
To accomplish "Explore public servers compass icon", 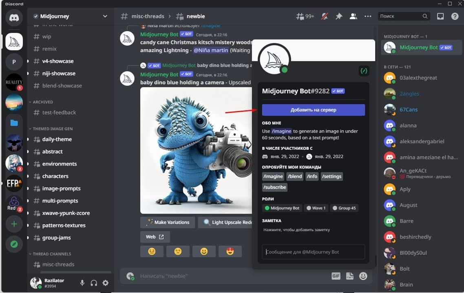I will [14, 244].
